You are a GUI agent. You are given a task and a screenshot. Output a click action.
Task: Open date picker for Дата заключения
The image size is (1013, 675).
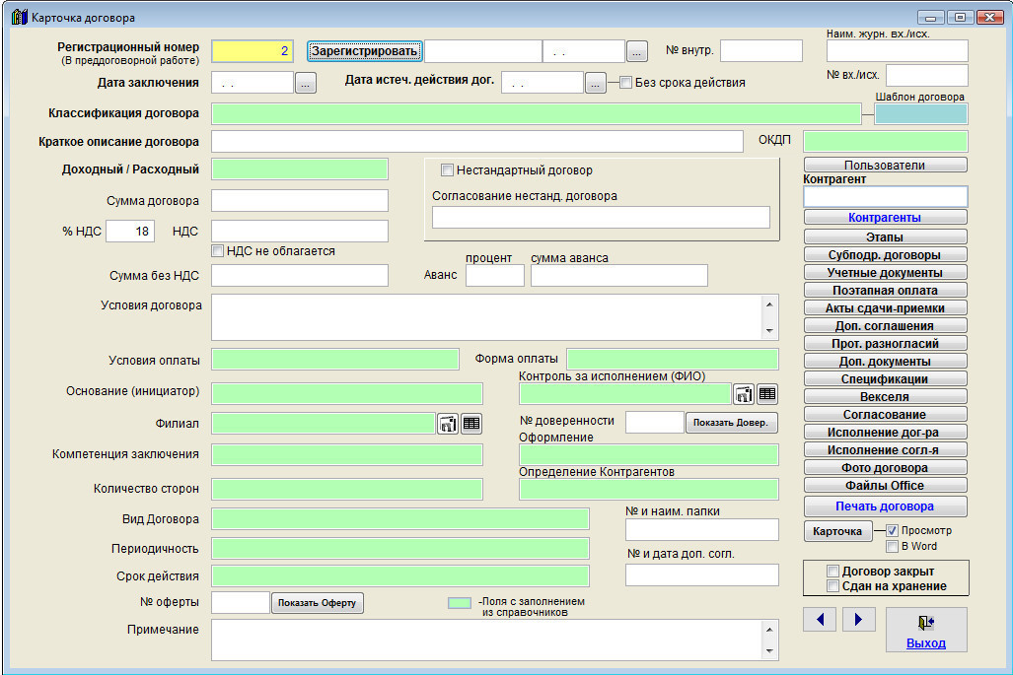coord(306,84)
